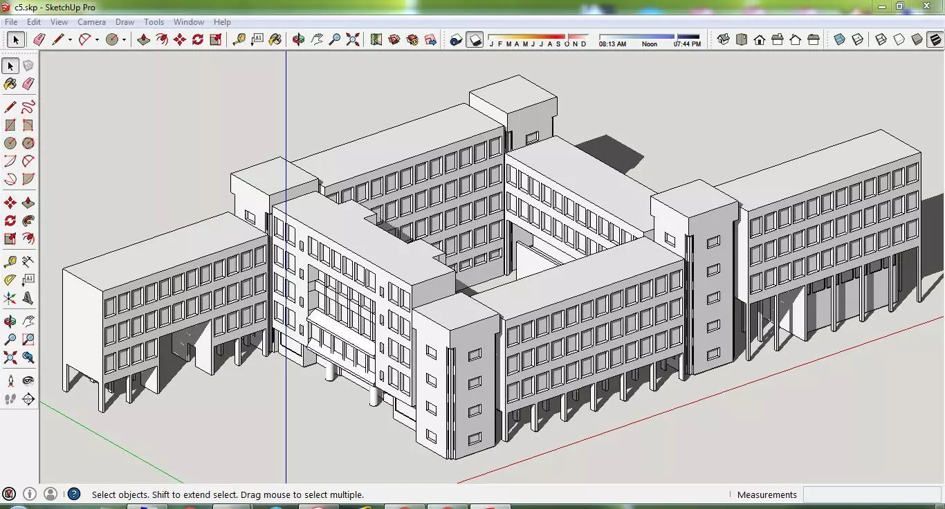Open the Shadow Settings icon

click(456, 39)
